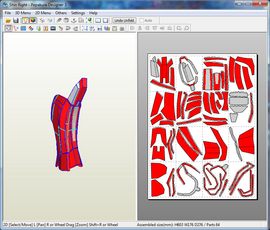Open the 3D Menu

[23, 13]
